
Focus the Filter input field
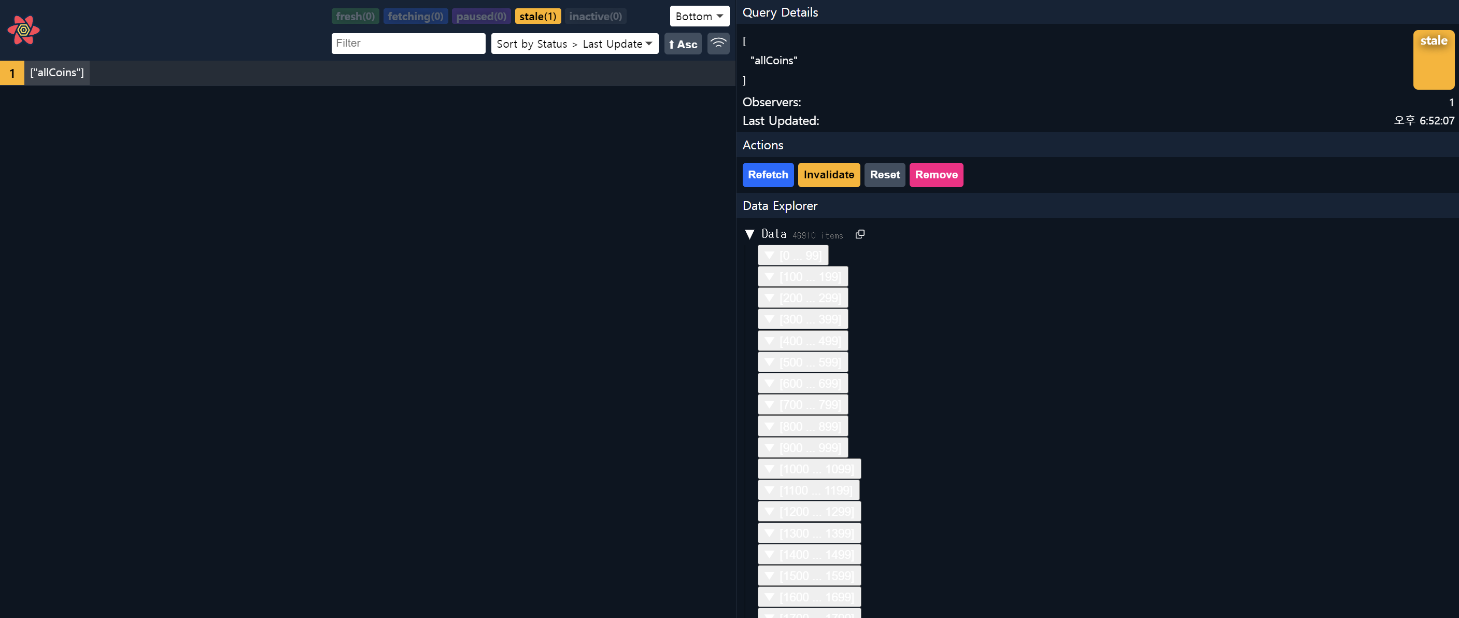(x=408, y=44)
